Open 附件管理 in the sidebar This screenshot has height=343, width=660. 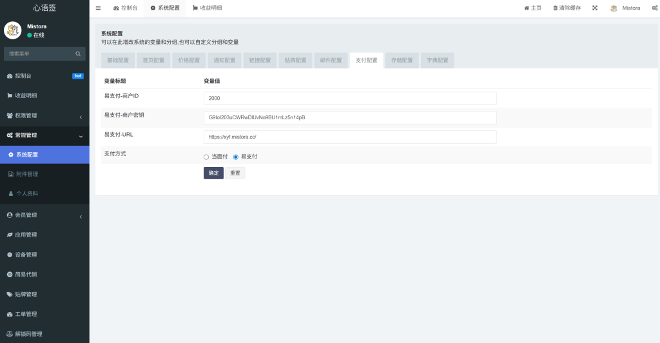(x=44, y=174)
